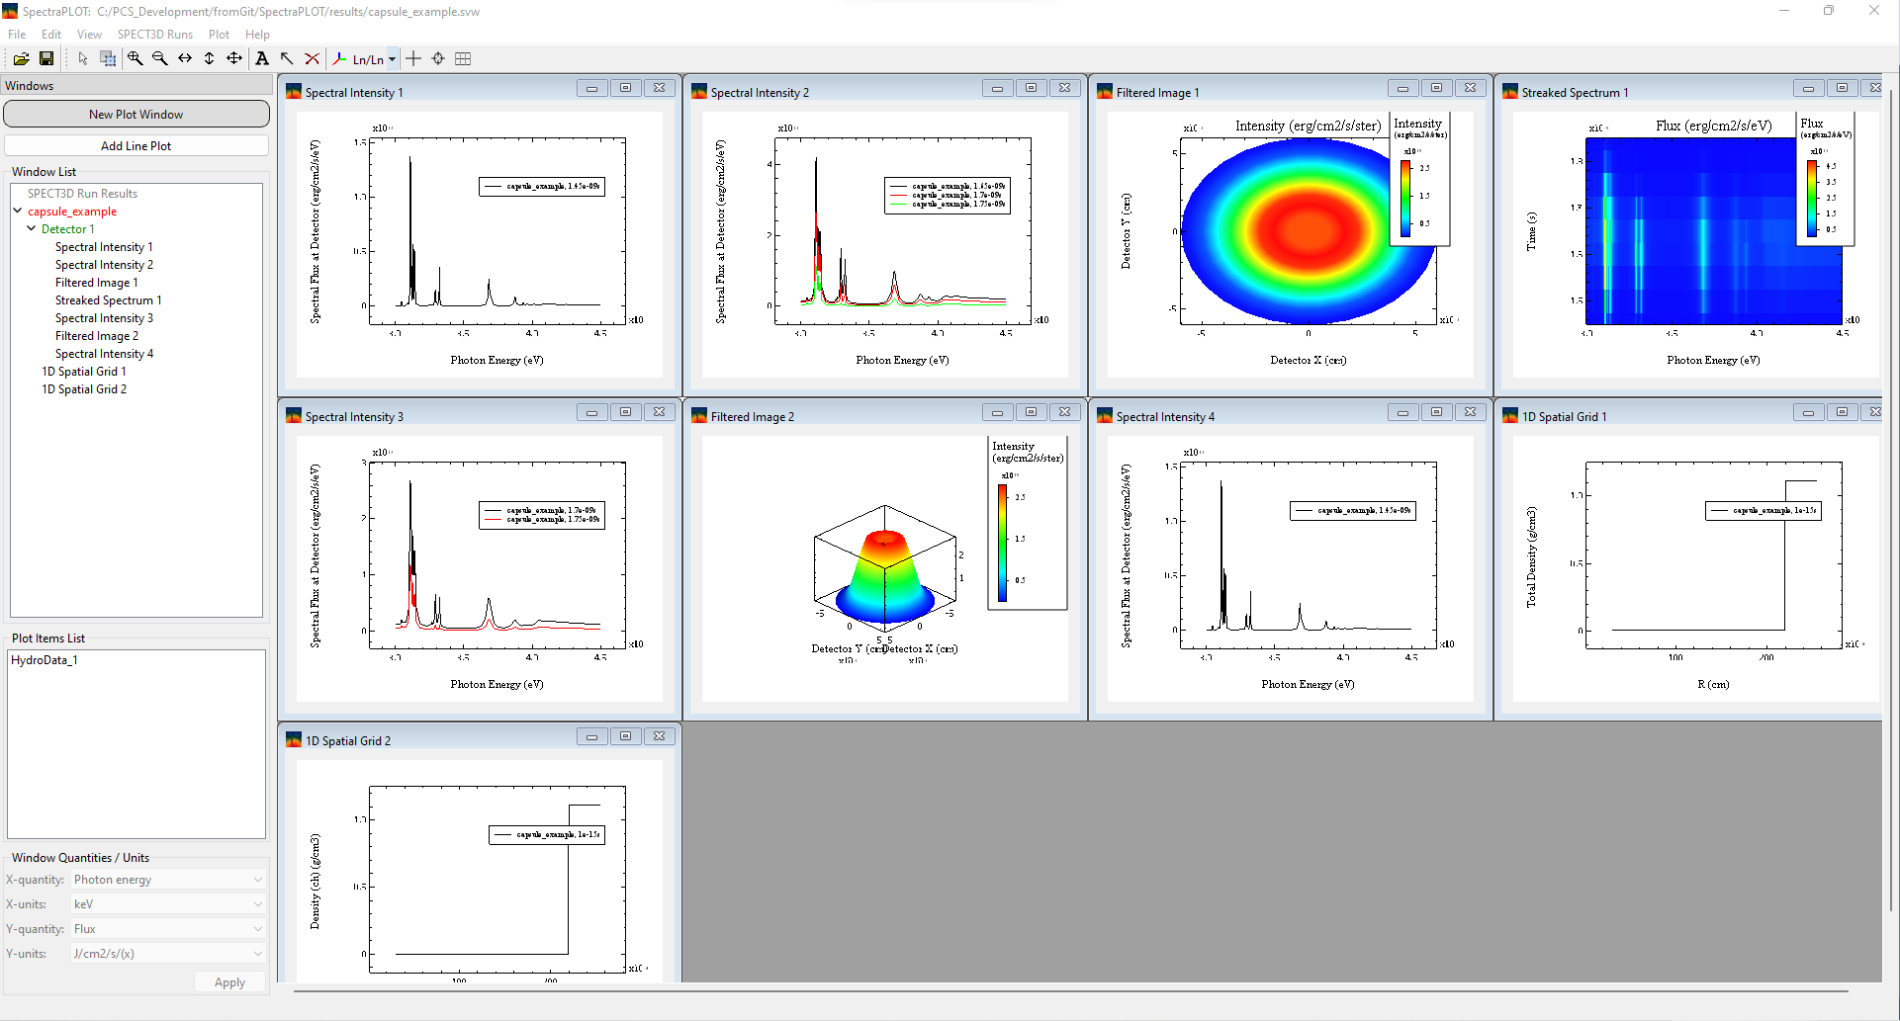Image resolution: width=1900 pixels, height=1021 pixels.
Task: Activate the horizontal double-arrow zoom tool
Action: coord(185,59)
